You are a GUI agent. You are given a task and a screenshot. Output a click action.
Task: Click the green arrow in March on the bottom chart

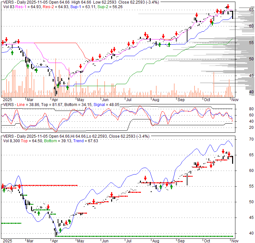point(39,213)
